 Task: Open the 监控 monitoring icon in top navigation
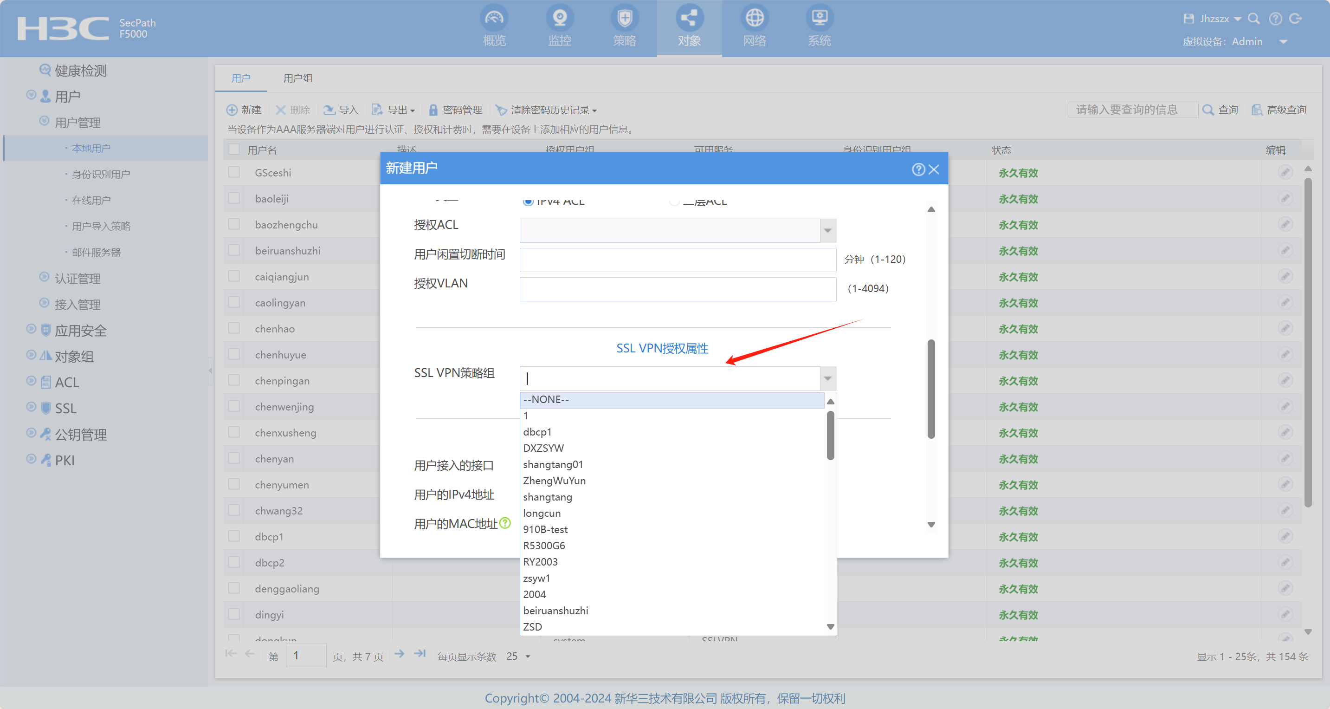click(559, 19)
